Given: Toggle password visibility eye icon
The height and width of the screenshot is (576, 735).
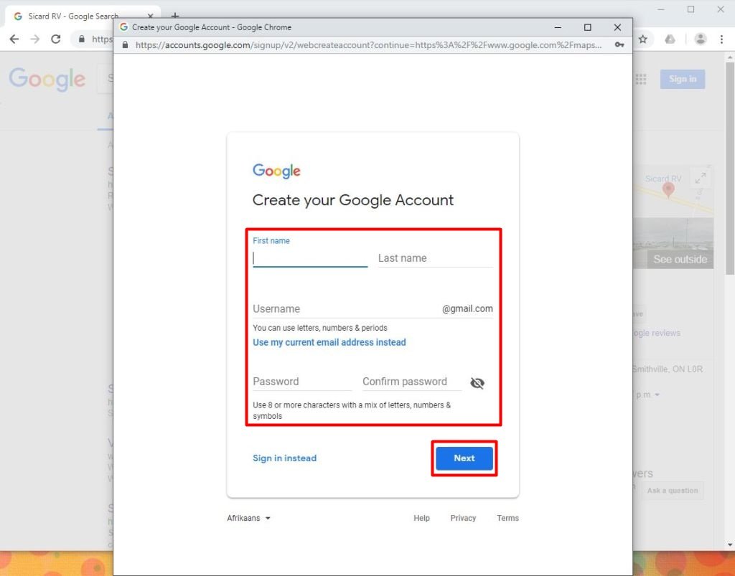Looking at the screenshot, I should 477,383.
